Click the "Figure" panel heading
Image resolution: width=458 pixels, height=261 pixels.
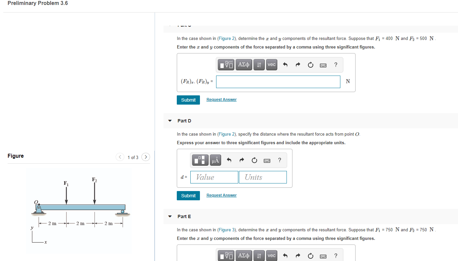pyautogui.click(x=16, y=156)
